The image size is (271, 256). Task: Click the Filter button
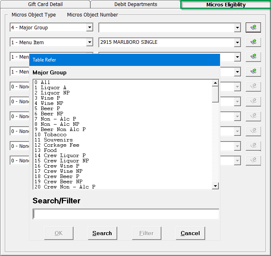point(147,233)
